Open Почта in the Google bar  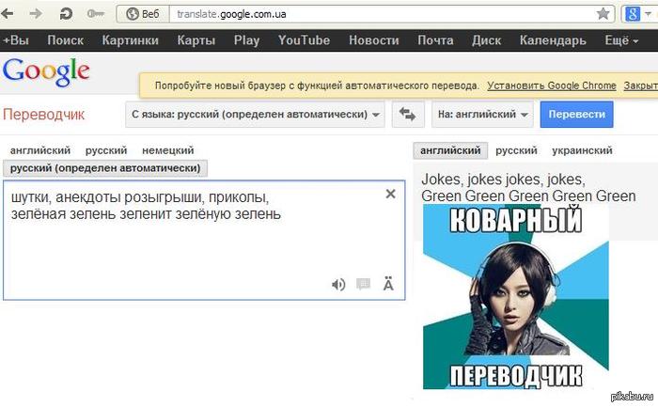435,40
